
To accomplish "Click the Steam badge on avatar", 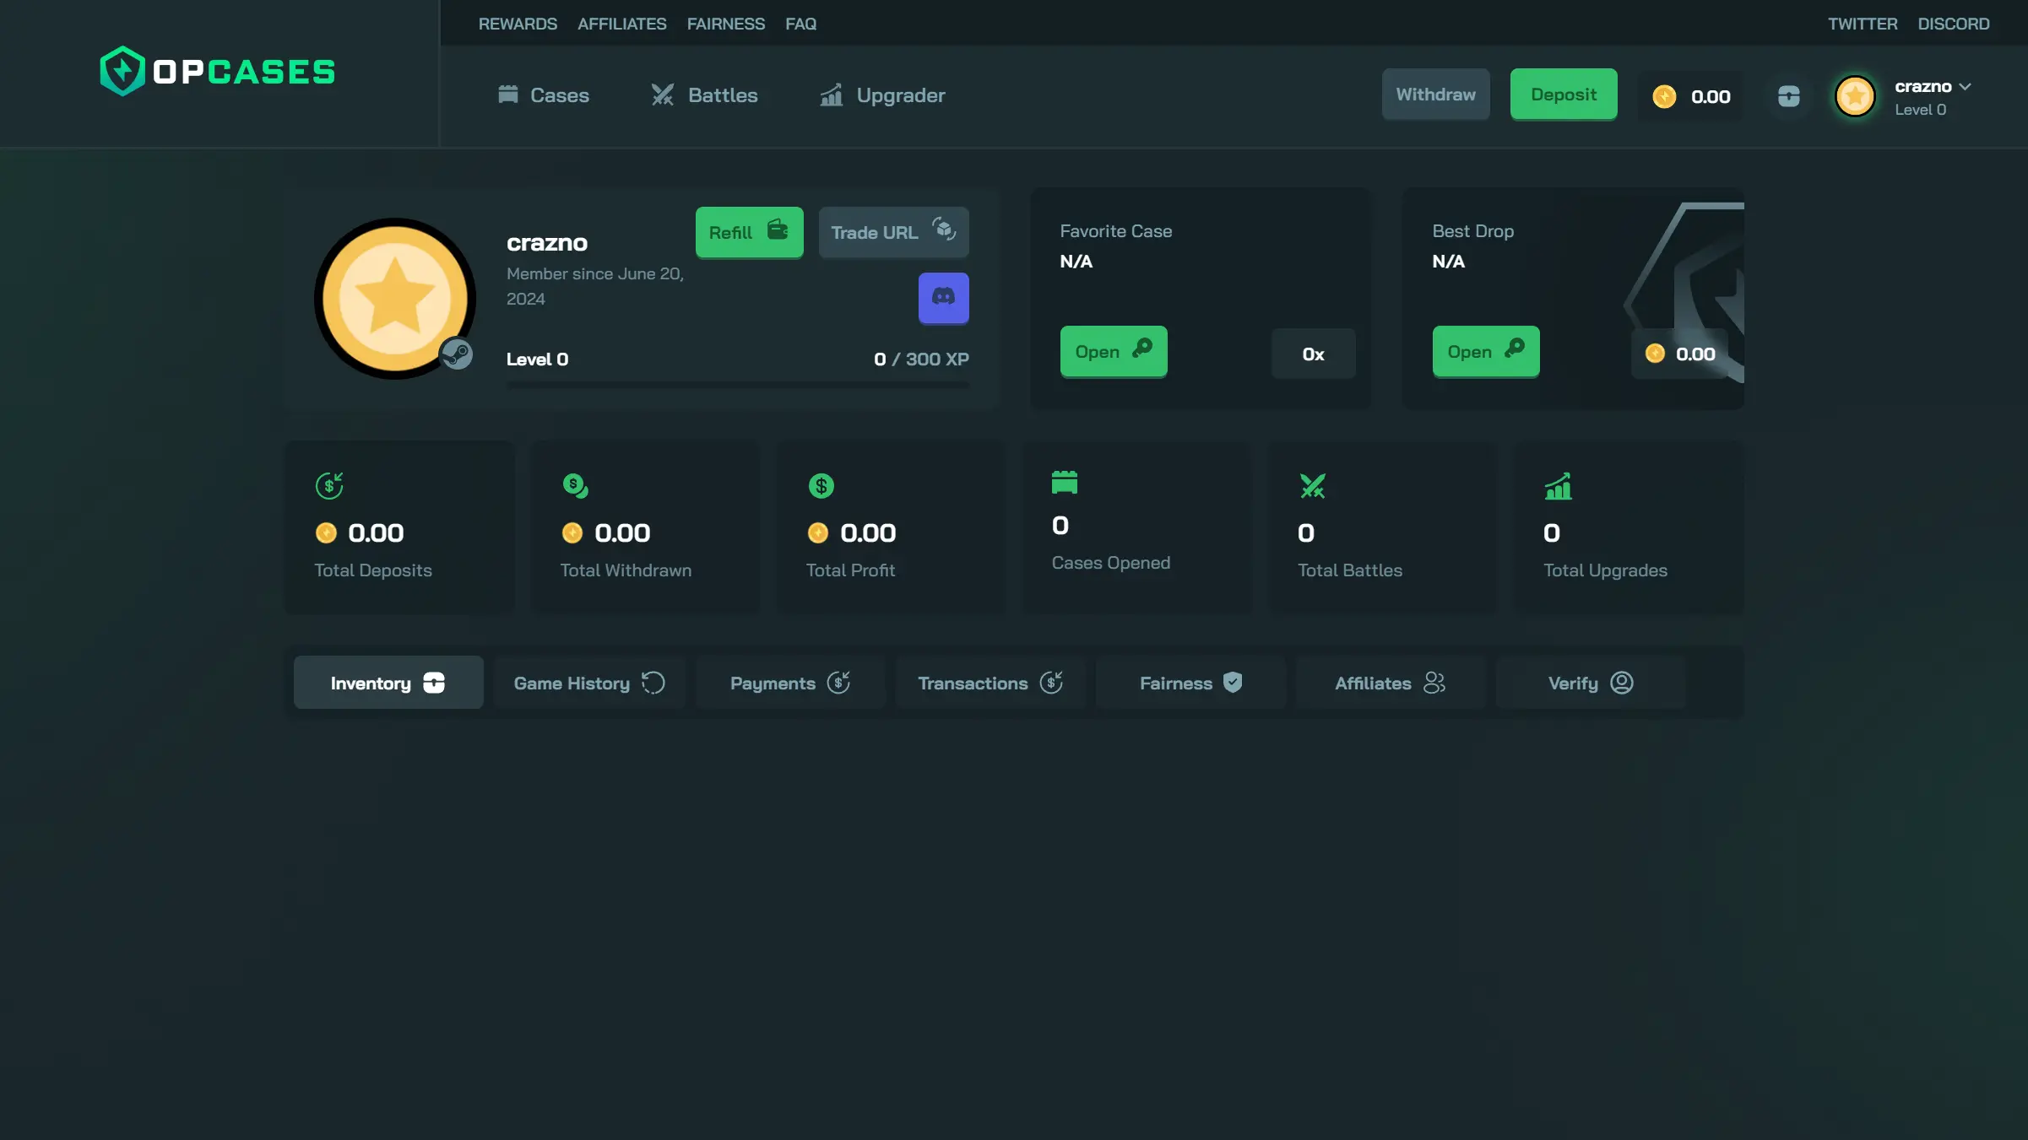I will [x=457, y=354].
